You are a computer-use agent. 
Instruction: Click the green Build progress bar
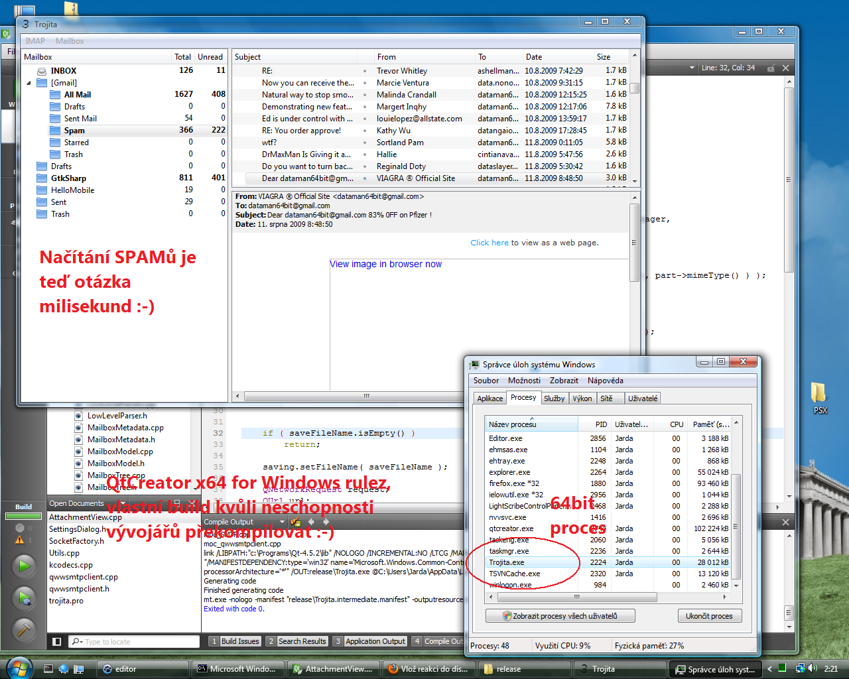[x=23, y=516]
